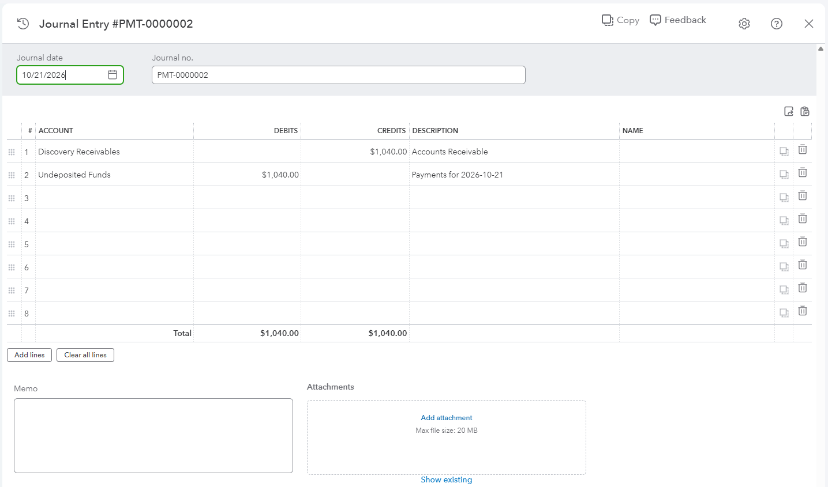Click the Clear all lines button
This screenshot has height=487, width=828.
85,355
